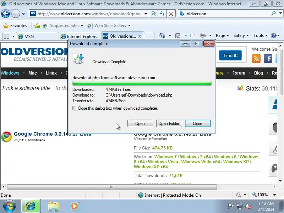The width and height of the screenshot is (284, 213).
Task: Click the Google Chrome logo icon
Action: [x=6, y=137]
